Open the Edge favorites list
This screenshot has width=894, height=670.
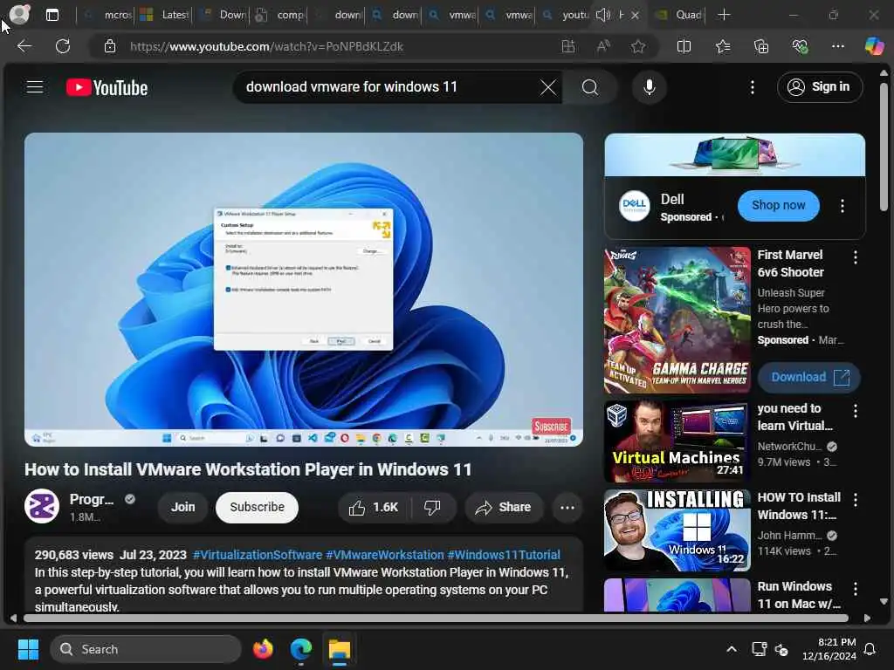coord(722,46)
